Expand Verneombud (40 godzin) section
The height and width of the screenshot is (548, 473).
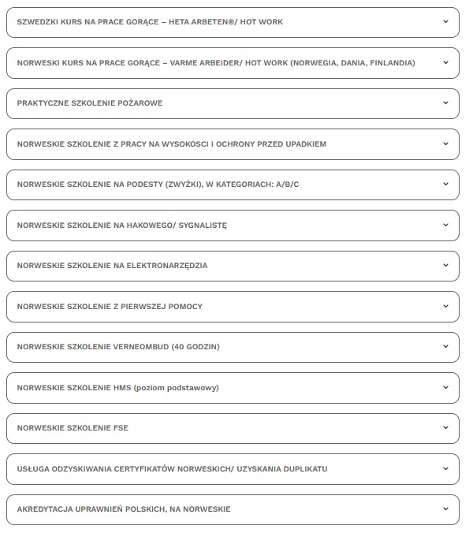[x=118, y=347]
